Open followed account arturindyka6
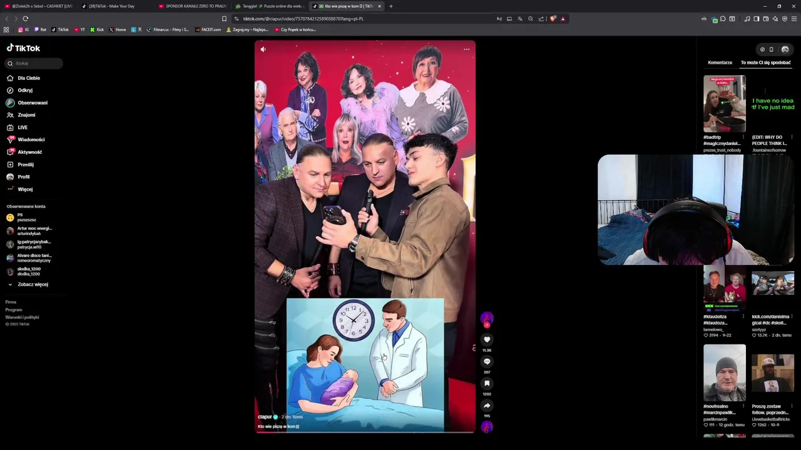 click(x=29, y=231)
